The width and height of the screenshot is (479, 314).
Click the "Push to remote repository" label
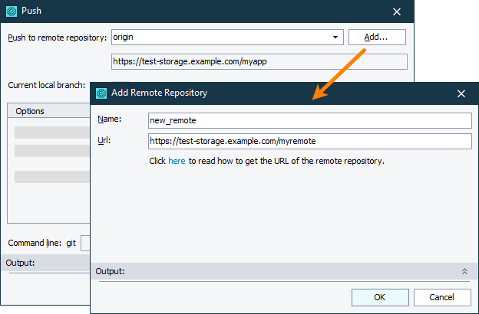(57, 38)
